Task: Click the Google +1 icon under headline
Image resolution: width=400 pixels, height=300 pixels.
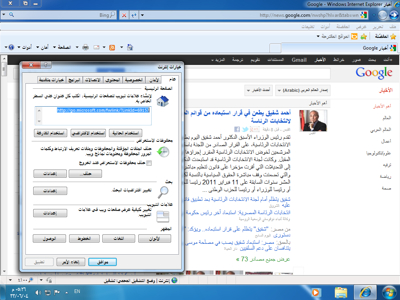Action: tap(254, 129)
